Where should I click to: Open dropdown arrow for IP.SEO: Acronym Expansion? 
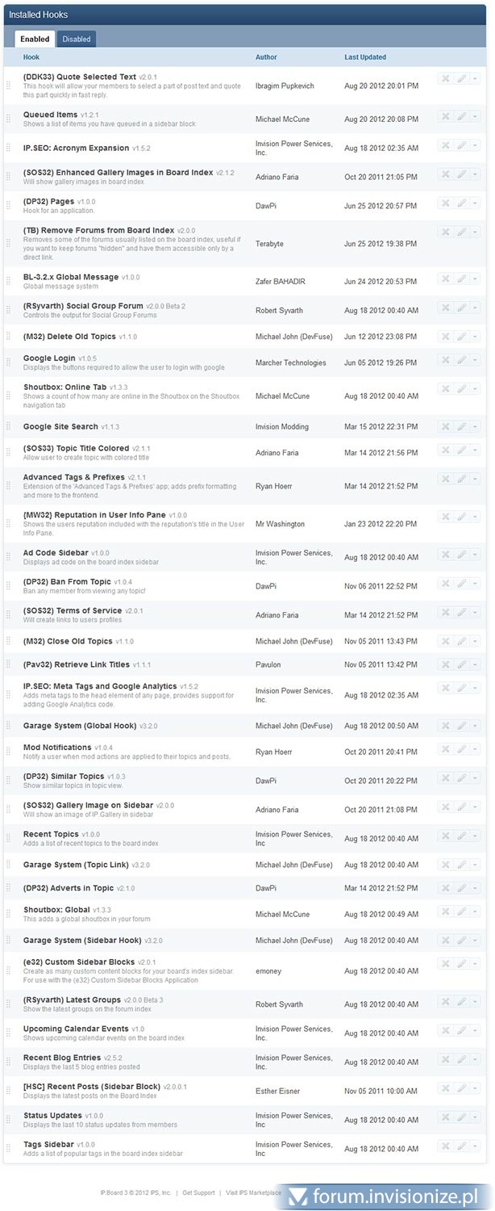pos(474,145)
